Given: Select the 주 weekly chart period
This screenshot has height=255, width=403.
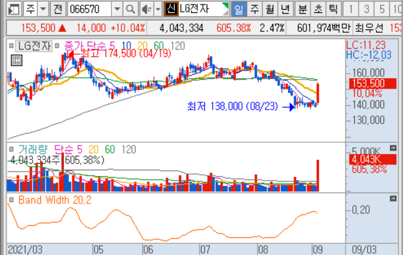Looking at the screenshot, I should point(254,9).
